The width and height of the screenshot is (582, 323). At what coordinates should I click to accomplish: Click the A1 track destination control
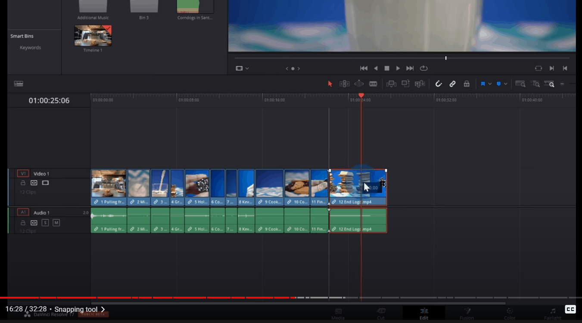23,212
